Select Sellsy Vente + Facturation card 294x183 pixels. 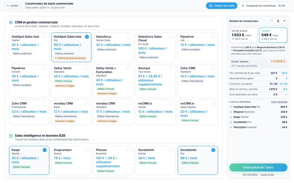click(x=113, y=81)
